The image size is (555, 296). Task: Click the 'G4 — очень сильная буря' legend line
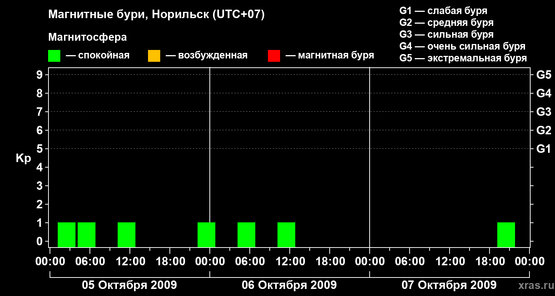click(x=462, y=46)
